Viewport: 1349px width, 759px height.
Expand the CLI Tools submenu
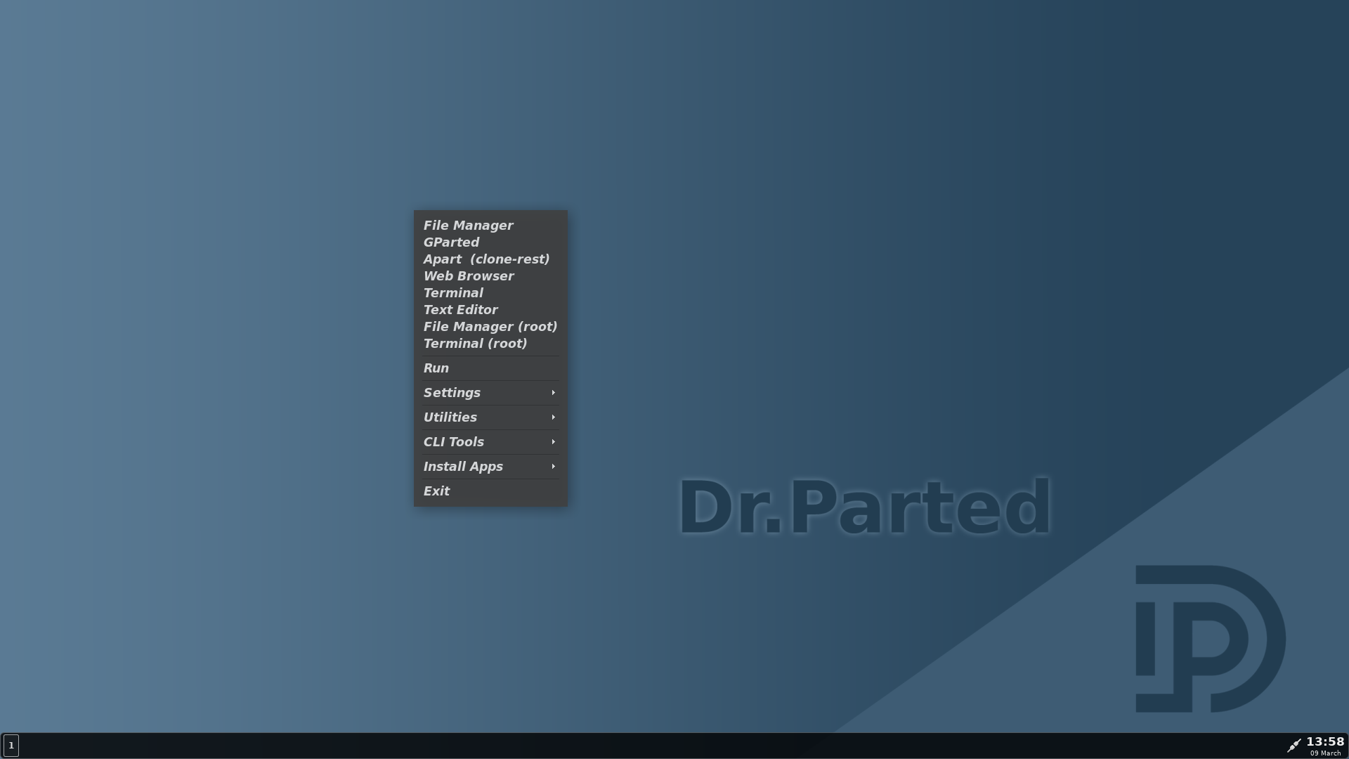click(x=490, y=442)
